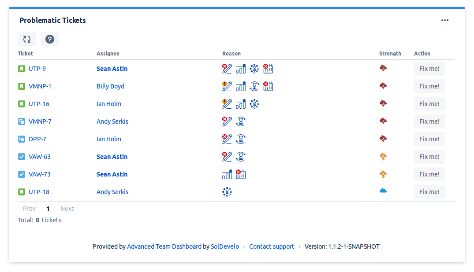Select page 1 in pagination
The height and width of the screenshot is (272, 474).
point(48,209)
